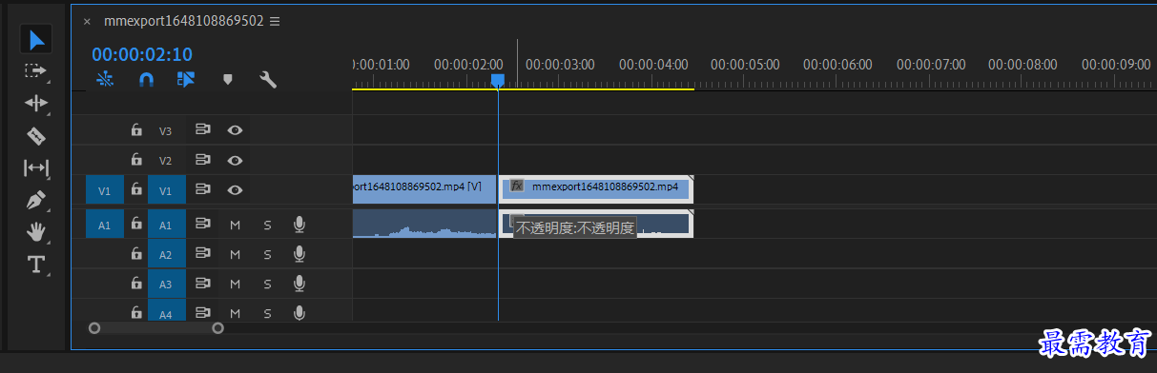
Task: Hide track V2 output with eye icon
Action: point(235,160)
